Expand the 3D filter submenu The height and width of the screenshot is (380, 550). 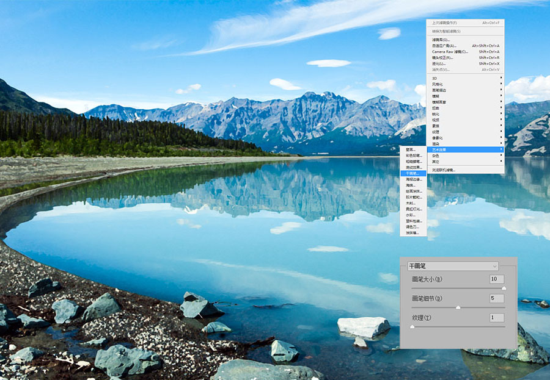[x=466, y=78]
